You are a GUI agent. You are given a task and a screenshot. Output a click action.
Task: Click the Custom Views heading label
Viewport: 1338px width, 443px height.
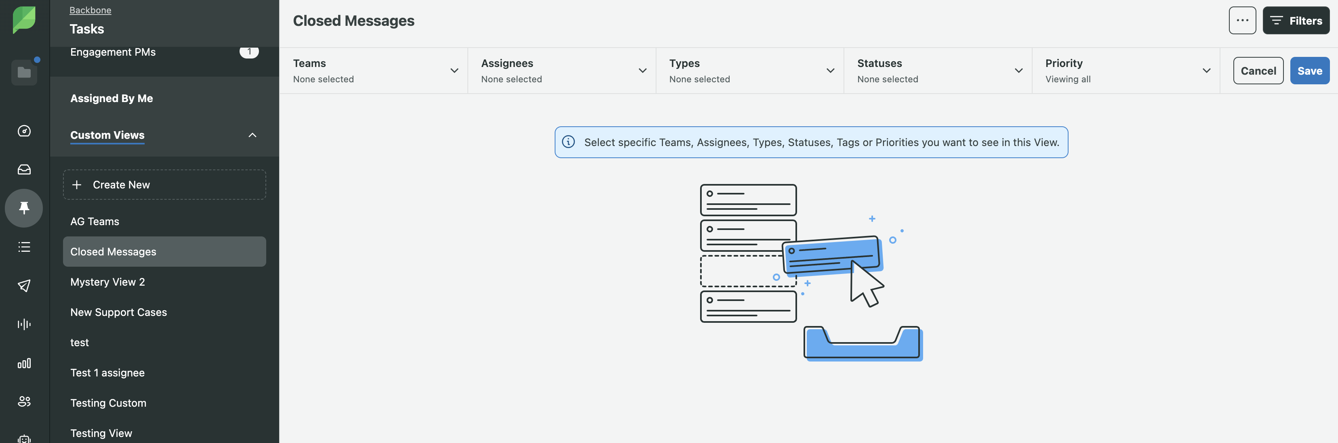coord(107,135)
